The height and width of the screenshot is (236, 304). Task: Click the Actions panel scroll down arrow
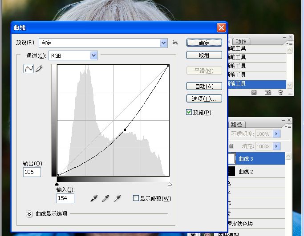coord(289,85)
